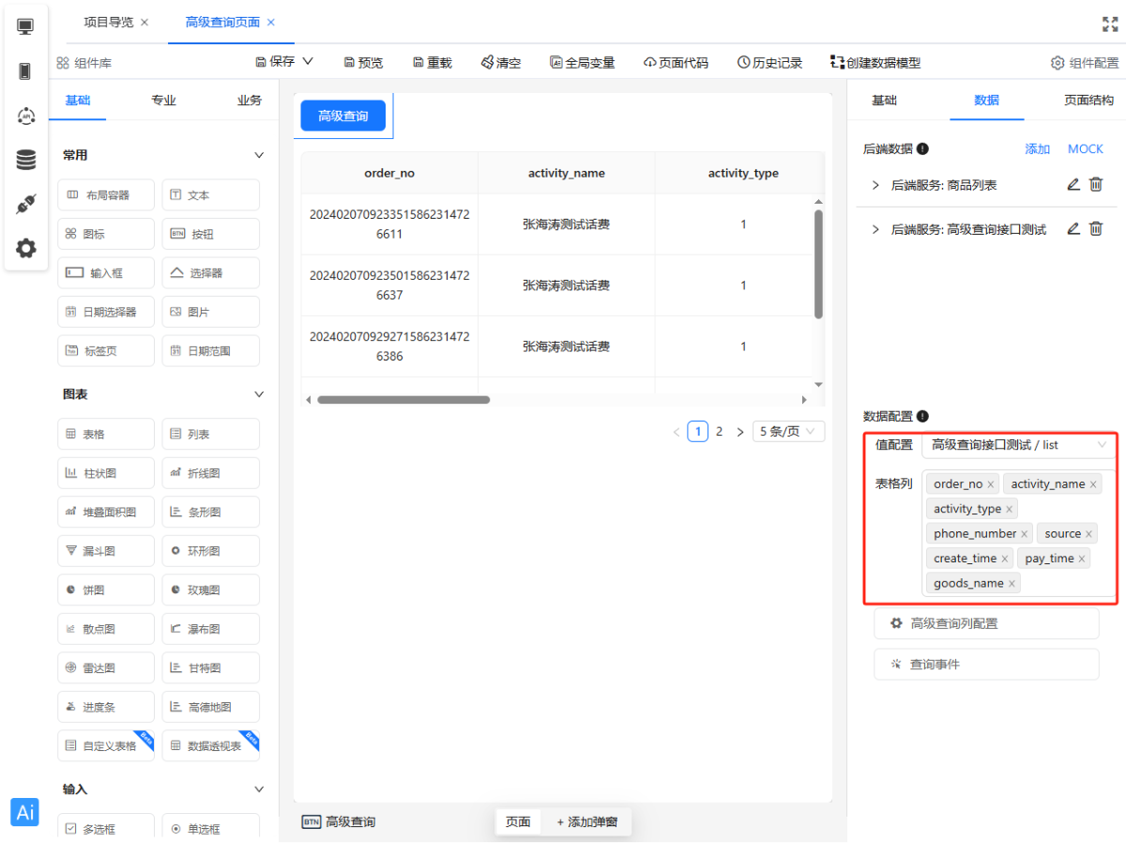Collapse the 常用 component section

click(x=259, y=156)
